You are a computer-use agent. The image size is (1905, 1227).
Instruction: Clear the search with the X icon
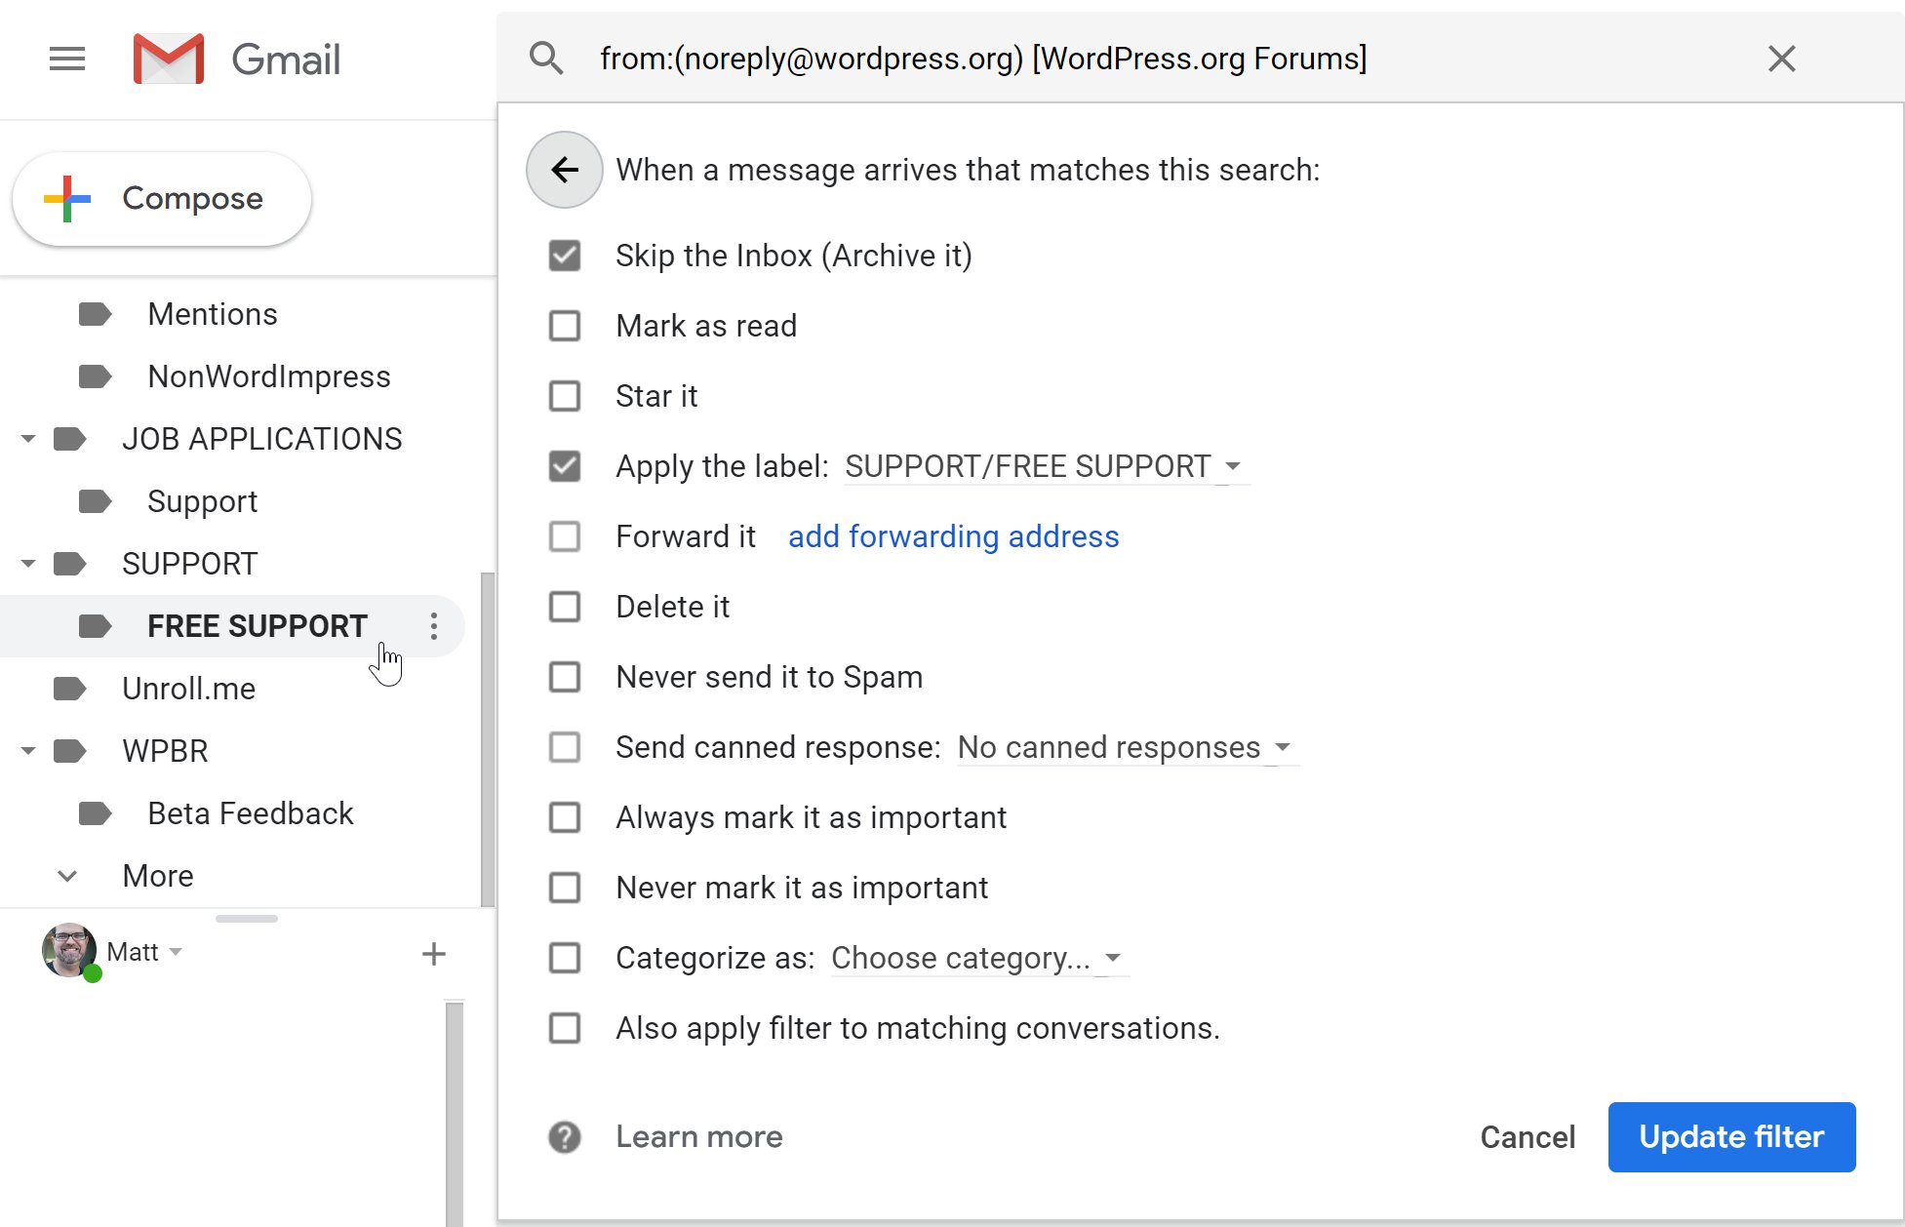pos(1781,59)
